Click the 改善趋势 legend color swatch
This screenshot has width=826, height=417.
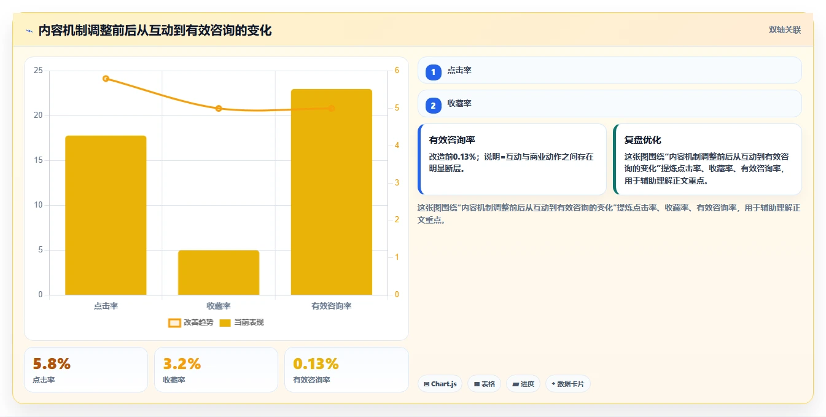pos(174,322)
